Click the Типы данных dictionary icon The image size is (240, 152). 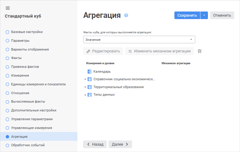coord(89,95)
